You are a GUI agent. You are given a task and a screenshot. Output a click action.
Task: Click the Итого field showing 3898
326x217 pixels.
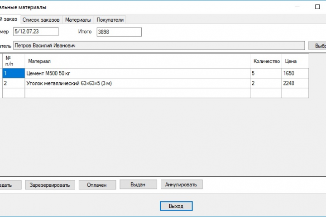click(119, 32)
